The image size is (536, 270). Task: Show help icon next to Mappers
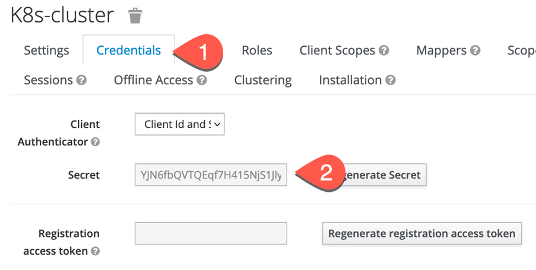click(475, 50)
